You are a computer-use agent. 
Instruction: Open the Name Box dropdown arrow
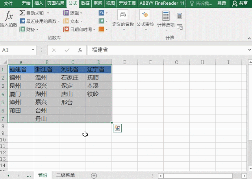33,50
